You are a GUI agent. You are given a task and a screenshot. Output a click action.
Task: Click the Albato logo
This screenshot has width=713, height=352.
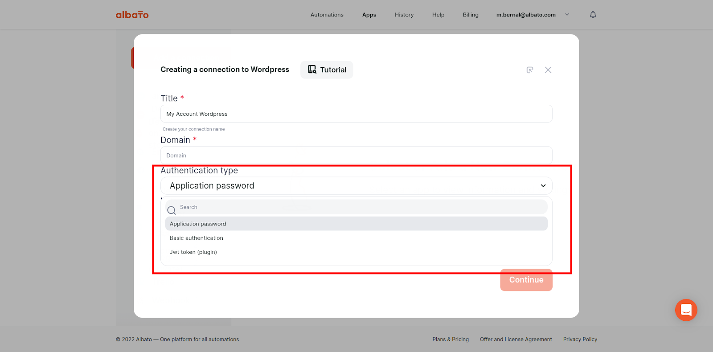coord(132,15)
